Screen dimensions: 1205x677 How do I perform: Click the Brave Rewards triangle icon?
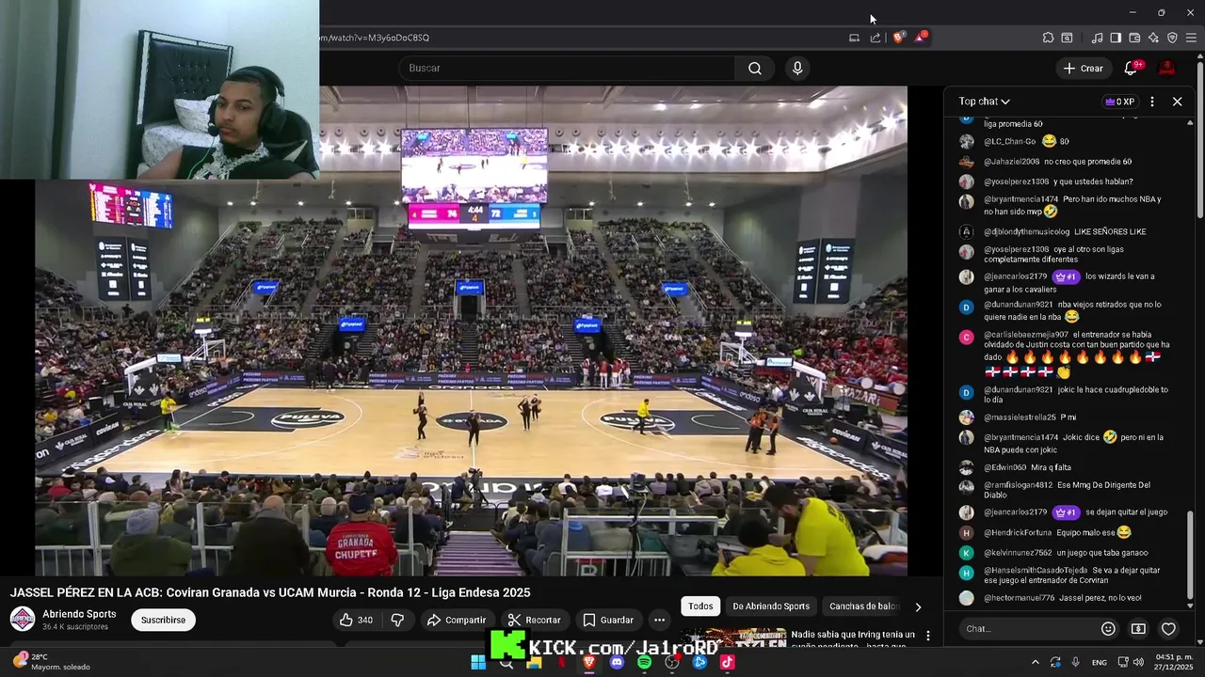(x=920, y=38)
